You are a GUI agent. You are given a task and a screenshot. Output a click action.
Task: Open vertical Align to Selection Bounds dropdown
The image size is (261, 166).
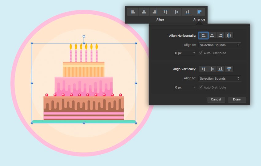(x=220, y=78)
